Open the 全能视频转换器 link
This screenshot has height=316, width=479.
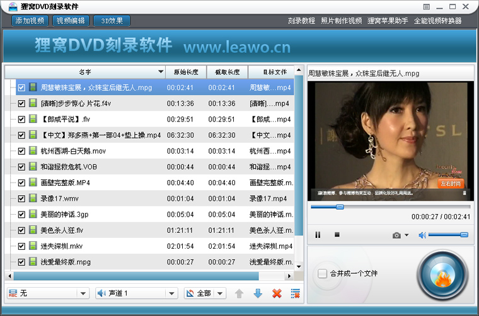437,21
